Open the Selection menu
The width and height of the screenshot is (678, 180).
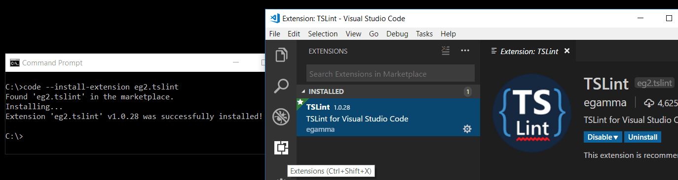(323, 34)
